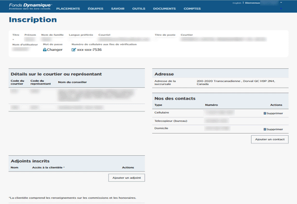Viewport: 297px width, 204px height.
Task: Click Ajouter un contact button
Action: (x=269, y=139)
